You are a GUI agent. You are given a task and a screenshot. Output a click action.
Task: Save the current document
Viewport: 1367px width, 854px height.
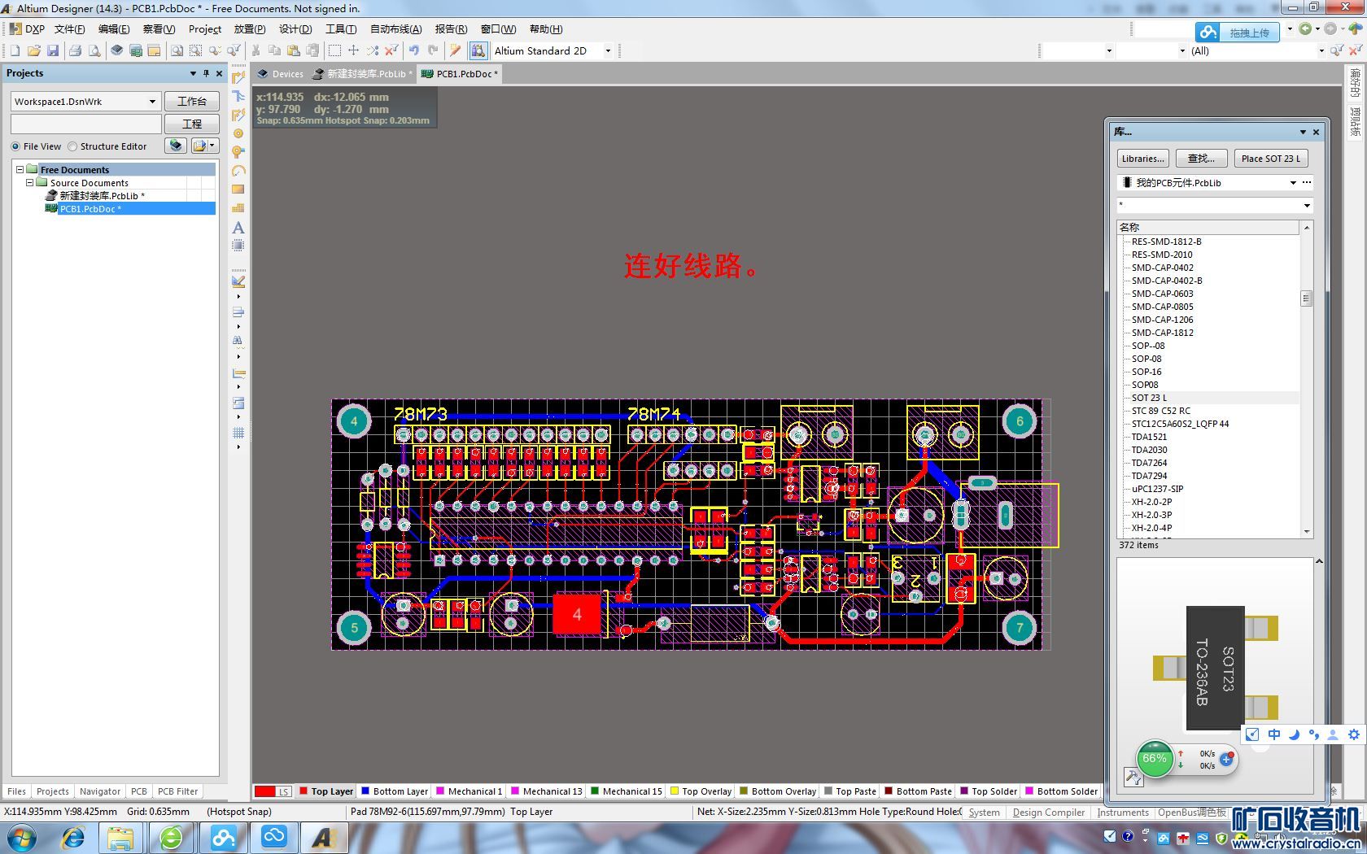tap(53, 50)
